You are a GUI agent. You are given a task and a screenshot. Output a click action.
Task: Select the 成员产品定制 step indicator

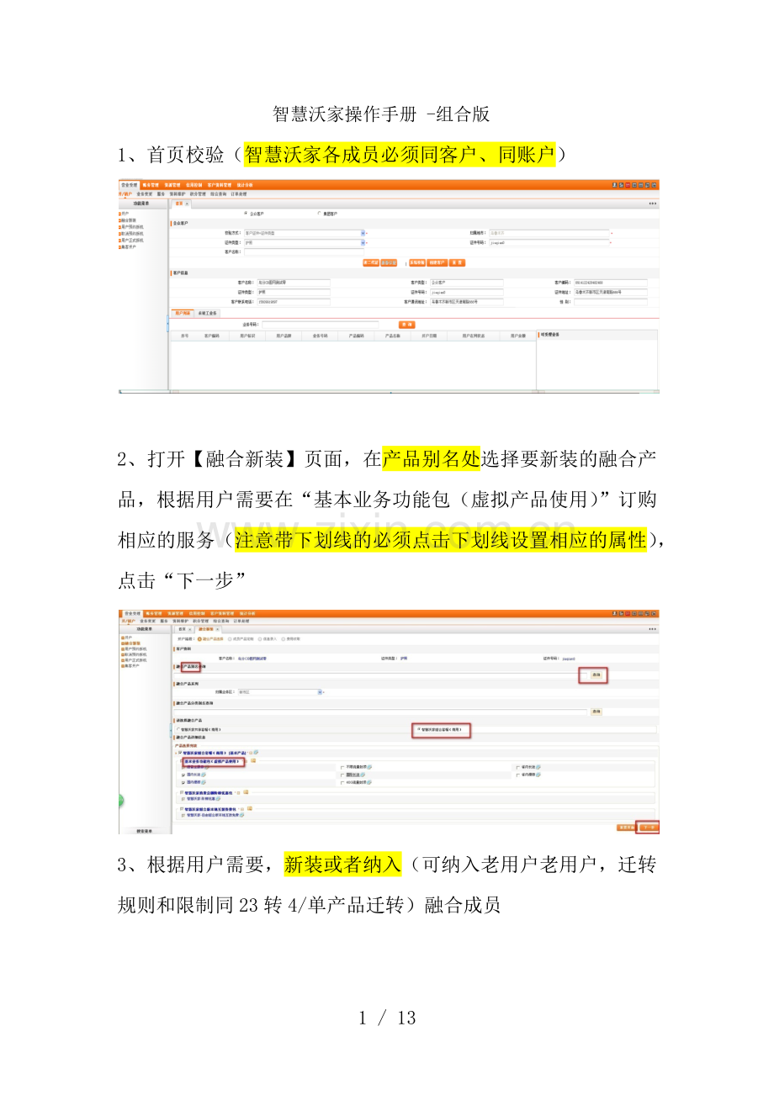click(241, 639)
